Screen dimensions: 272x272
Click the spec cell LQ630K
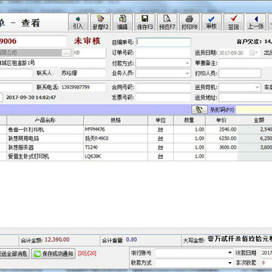(x=116, y=156)
